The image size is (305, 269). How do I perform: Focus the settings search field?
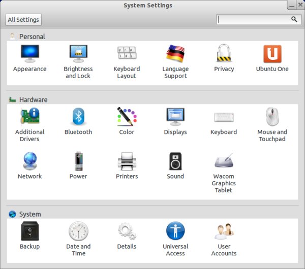[x=259, y=19]
